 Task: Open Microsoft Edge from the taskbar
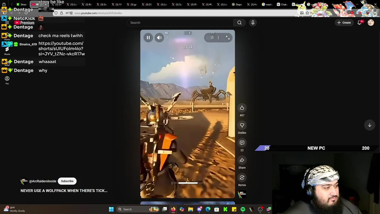click(x=208, y=209)
